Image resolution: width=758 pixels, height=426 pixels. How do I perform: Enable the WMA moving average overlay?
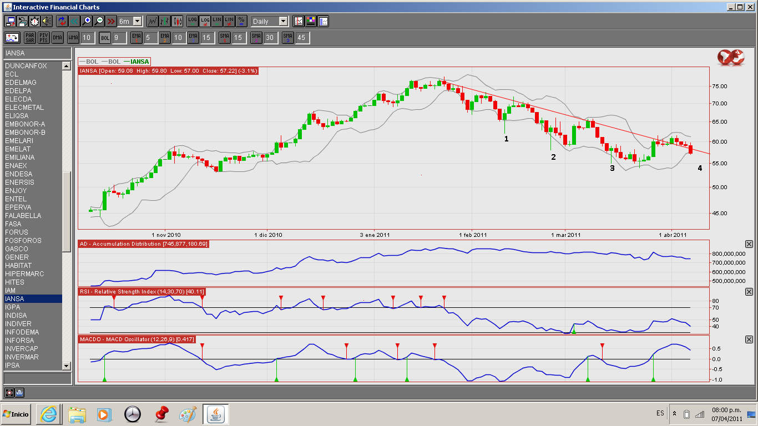coord(73,38)
